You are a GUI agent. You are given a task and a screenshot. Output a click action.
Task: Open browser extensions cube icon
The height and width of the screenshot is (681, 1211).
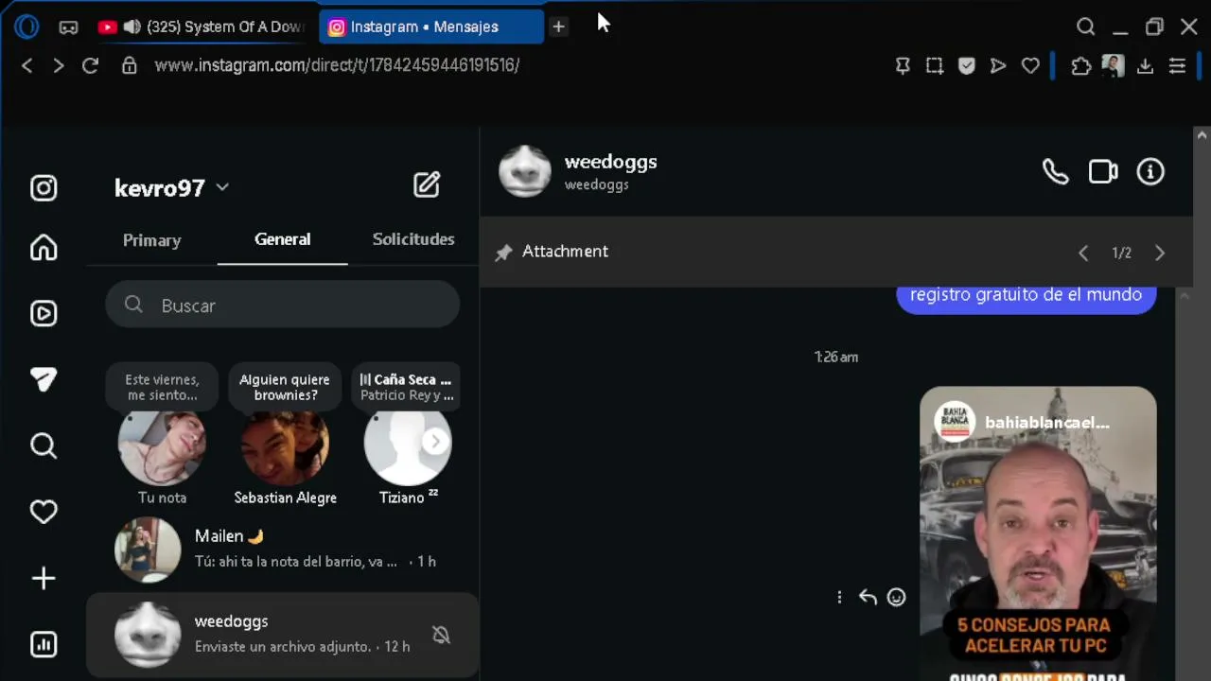pyautogui.click(x=1080, y=65)
